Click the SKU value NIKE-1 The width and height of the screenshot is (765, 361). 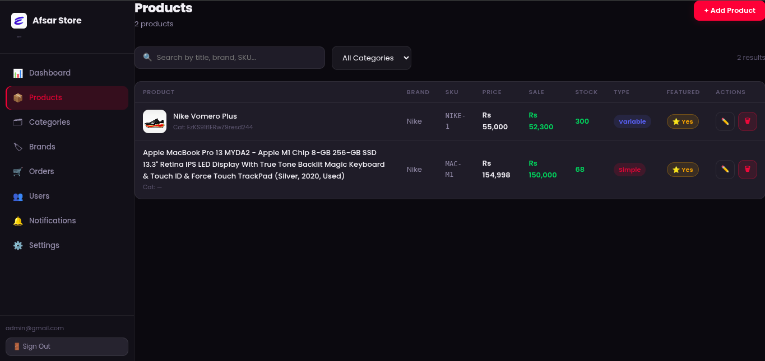455,121
